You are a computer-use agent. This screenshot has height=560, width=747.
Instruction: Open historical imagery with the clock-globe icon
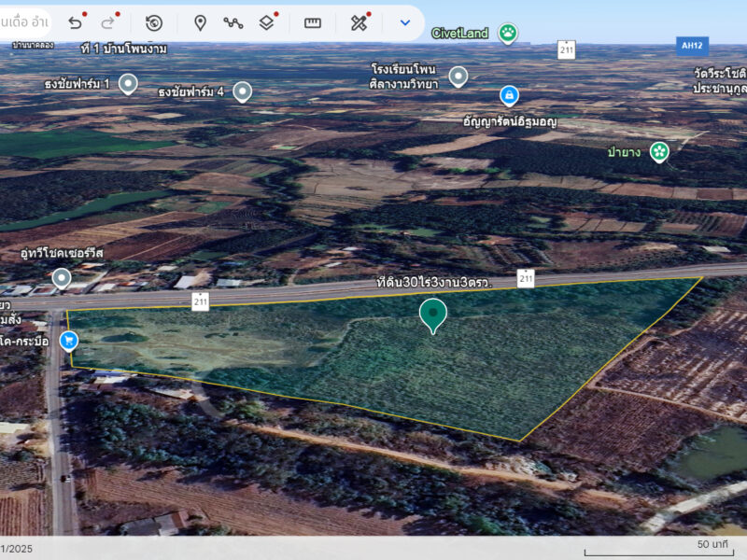(x=154, y=23)
